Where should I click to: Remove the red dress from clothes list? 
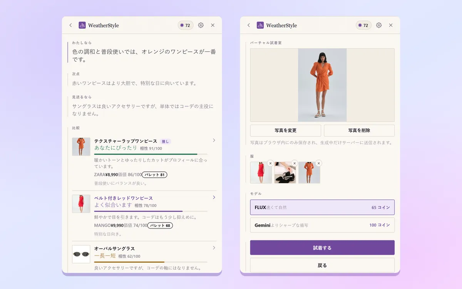[x=270, y=163]
